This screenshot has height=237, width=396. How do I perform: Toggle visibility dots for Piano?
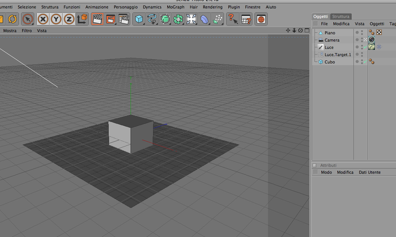(362, 32)
